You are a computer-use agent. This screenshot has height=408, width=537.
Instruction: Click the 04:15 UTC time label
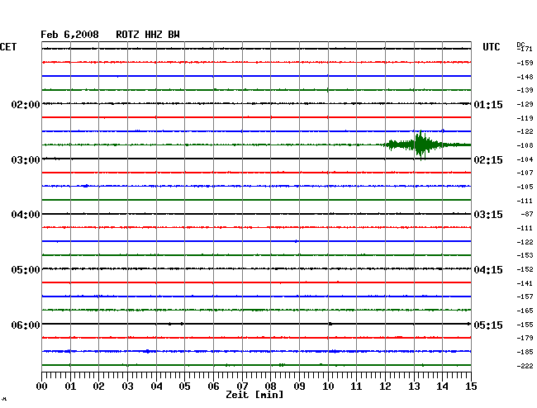488,270
